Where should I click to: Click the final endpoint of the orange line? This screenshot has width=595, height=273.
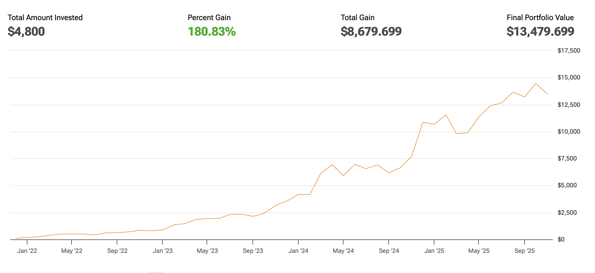pos(547,94)
